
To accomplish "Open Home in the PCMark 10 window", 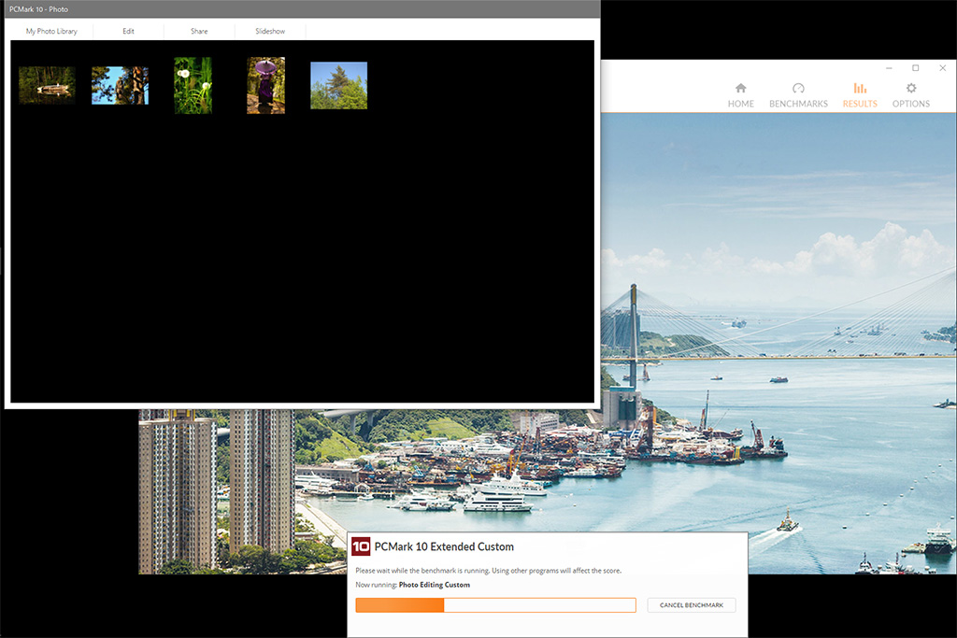I will (740, 96).
